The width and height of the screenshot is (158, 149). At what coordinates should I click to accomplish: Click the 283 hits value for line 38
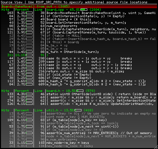pyautogui.click(x=10, y=13)
